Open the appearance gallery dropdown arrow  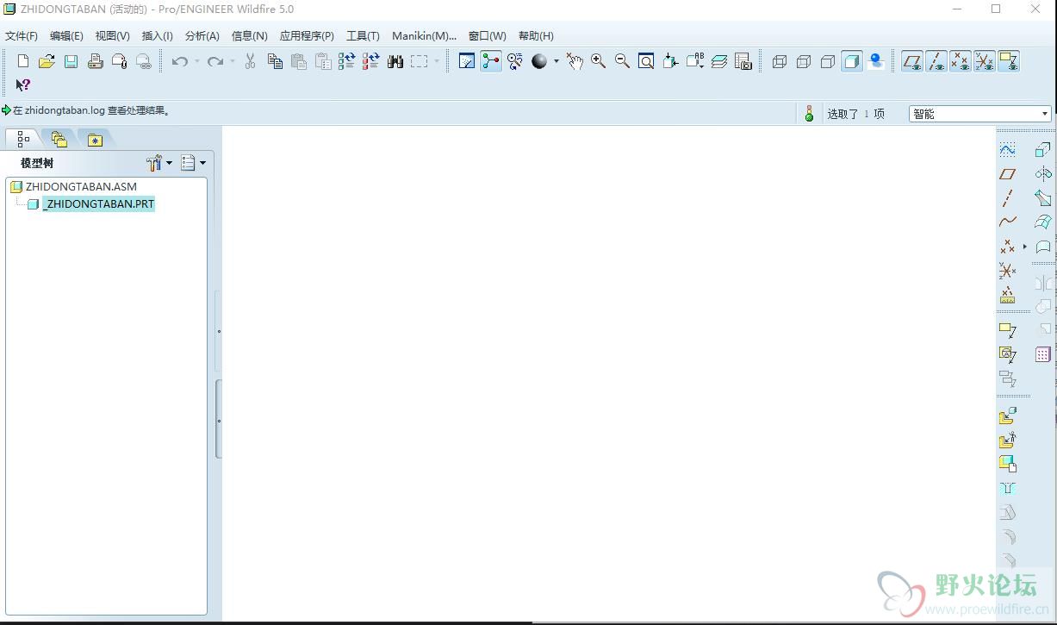coord(556,61)
